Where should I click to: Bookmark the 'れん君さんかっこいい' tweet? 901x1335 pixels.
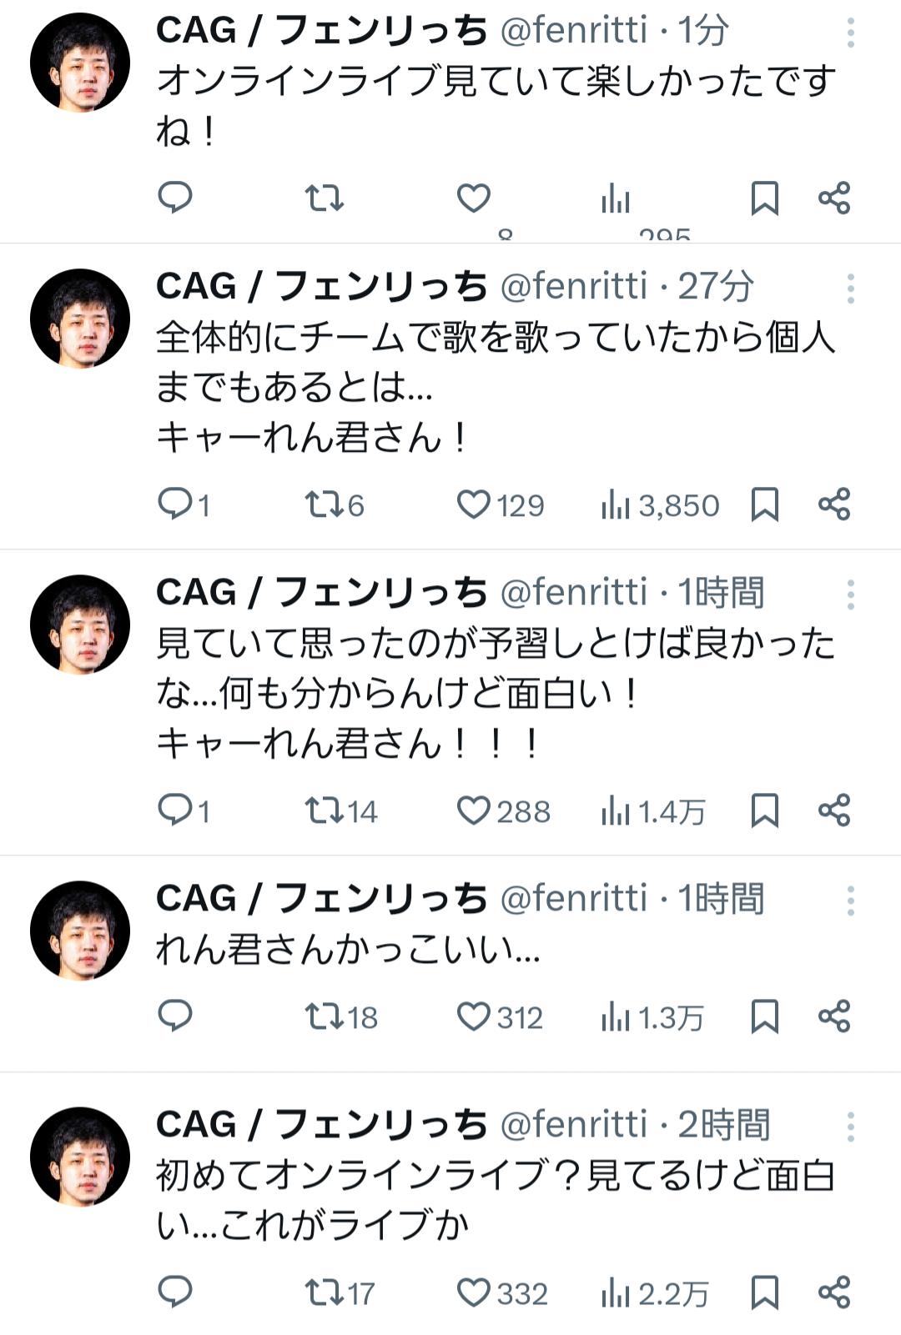(765, 1016)
